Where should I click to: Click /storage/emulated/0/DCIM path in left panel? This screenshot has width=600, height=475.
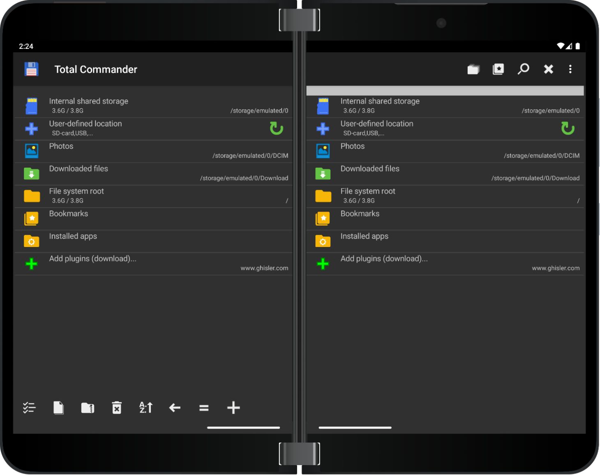[250, 156]
